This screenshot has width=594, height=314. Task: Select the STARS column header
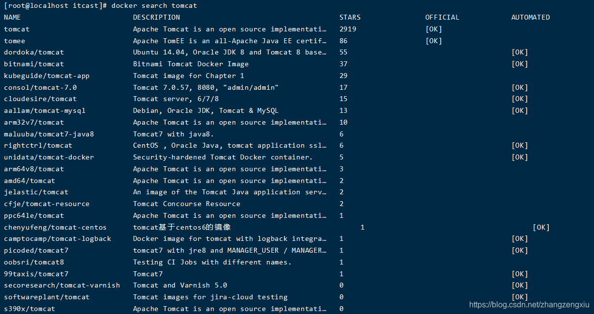(x=350, y=17)
